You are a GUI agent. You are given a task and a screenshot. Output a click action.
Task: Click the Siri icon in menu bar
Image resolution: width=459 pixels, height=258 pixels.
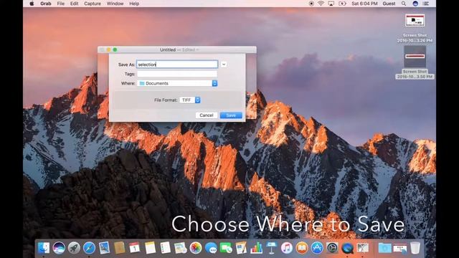(x=415, y=4)
